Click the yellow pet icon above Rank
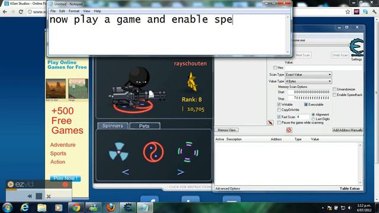Image resolution: width=379 pixels, height=213 pixels. 192,82
